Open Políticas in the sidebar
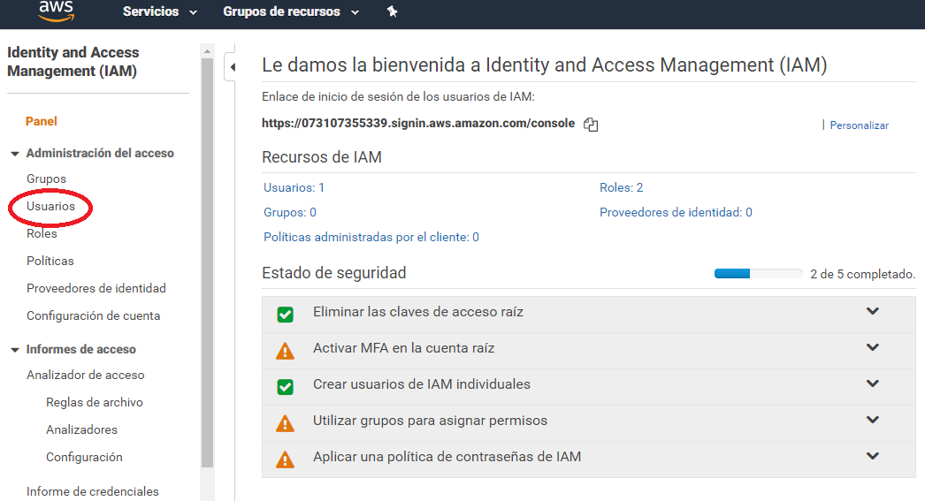This screenshot has height=501, width=925. [50, 262]
